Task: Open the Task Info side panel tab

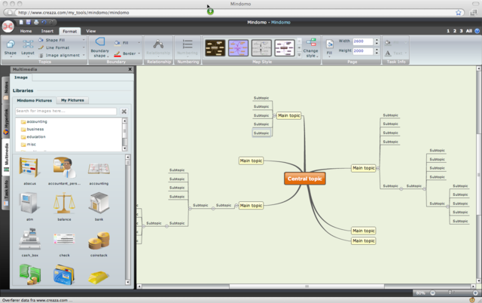Action: pyautogui.click(x=6, y=193)
